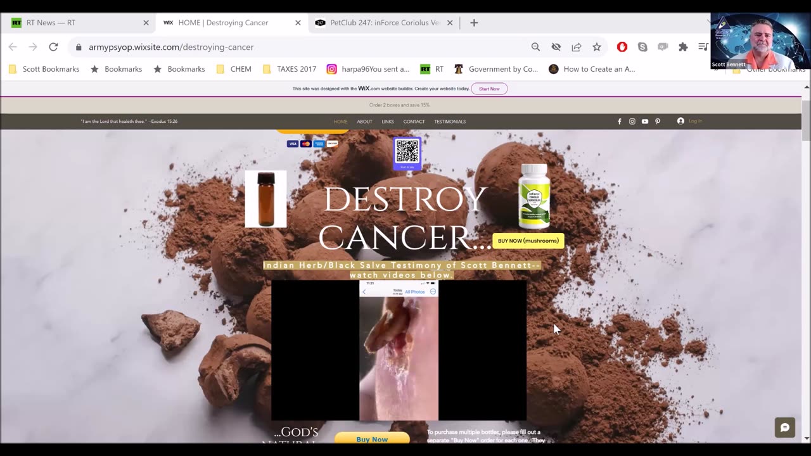Image resolution: width=811 pixels, height=456 pixels.
Task: Open the greyed-out extension beside the Skype icon
Action: pyautogui.click(x=663, y=47)
